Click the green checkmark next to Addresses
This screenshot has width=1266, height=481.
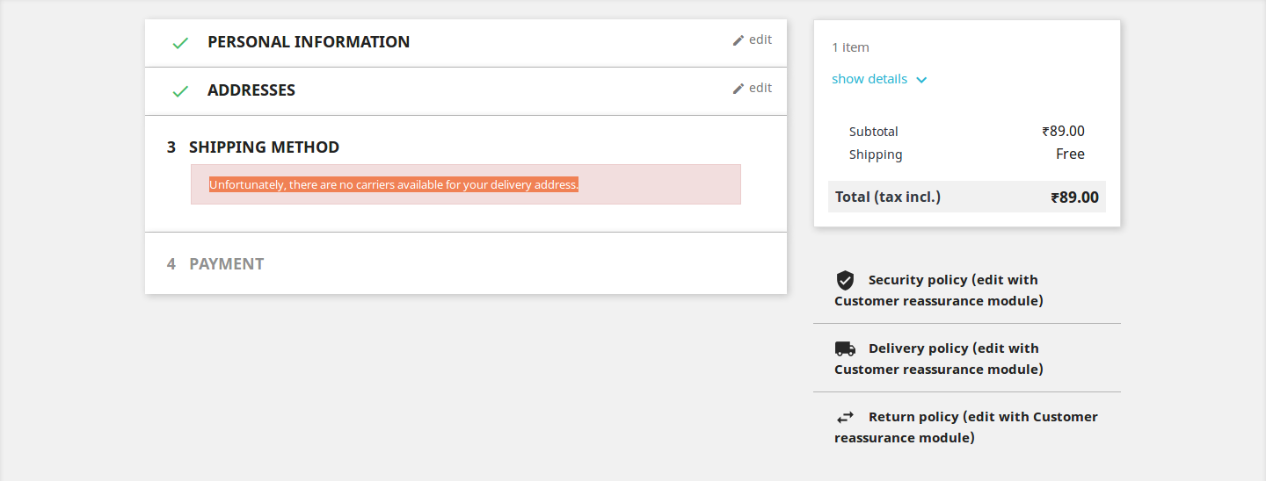pyautogui.click(x=180, y=91)
